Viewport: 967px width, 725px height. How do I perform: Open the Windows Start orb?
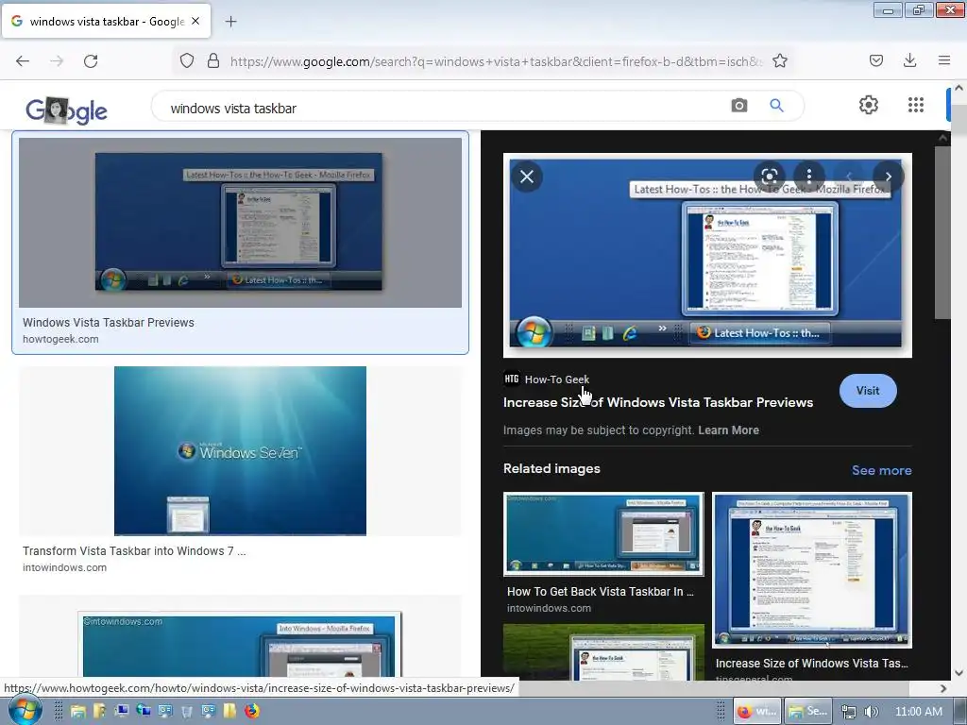(x=25, y=710)
